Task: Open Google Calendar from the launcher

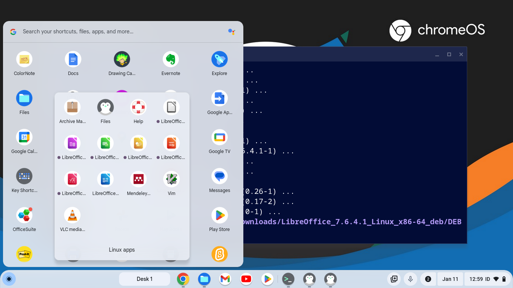Action: tap(24, 137)
